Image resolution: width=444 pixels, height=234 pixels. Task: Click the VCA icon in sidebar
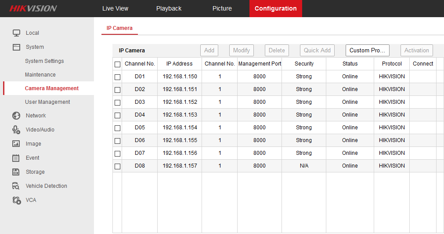click(16, 200)
